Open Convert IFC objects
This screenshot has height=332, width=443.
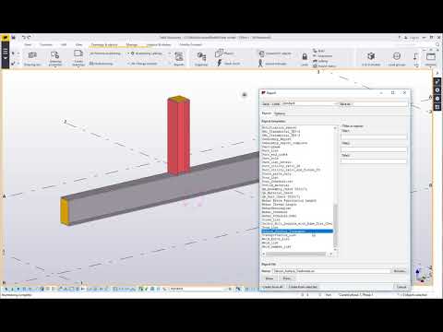(x=275, y=53)
